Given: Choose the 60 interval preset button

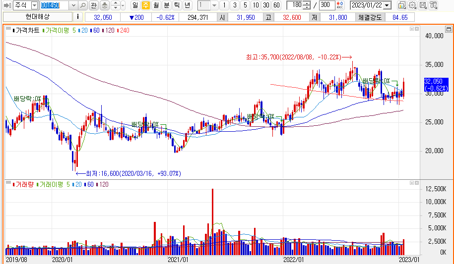Looking at the screenshot, I should [276, 5].
